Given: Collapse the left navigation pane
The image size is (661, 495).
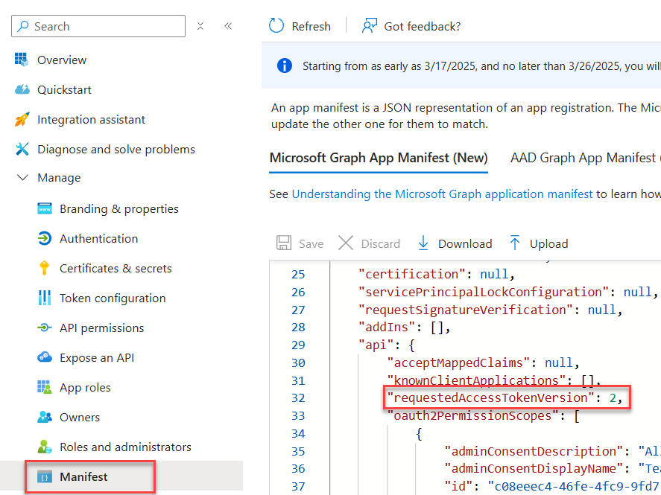Looking at the screenshot, I should point(228,25).
